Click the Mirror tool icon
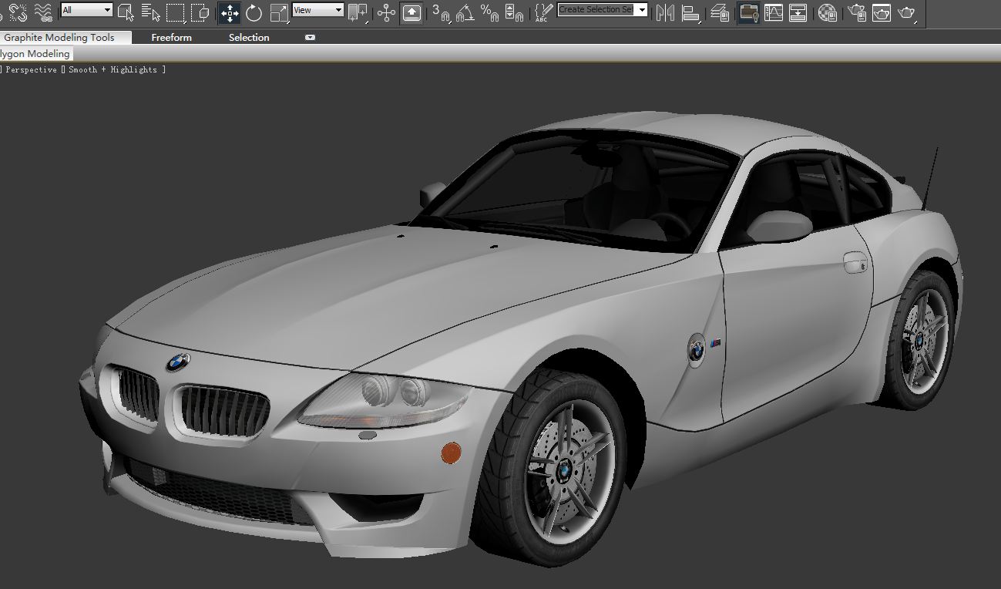 pos(665,12)
